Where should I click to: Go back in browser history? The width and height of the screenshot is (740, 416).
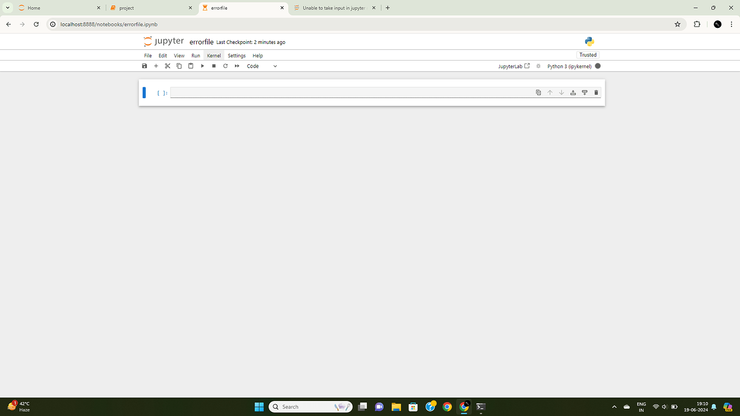tap(9, 24)
